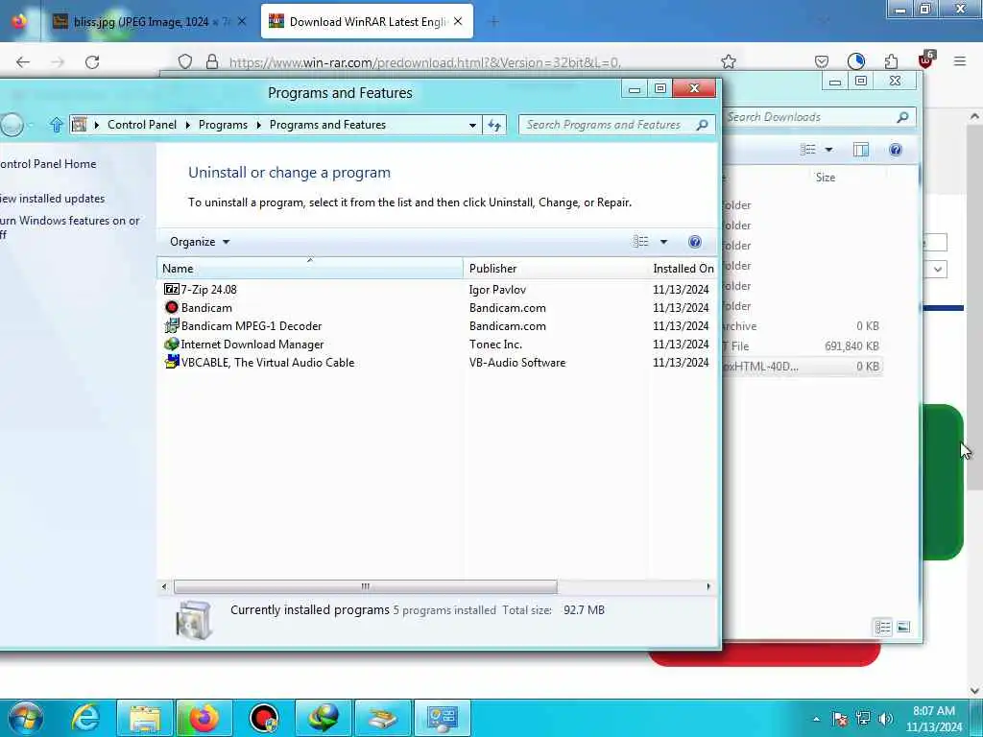983x737 pixels.
Task: Click the right arrow of horizontal scrollbar
Action: (x=708, y=586)
